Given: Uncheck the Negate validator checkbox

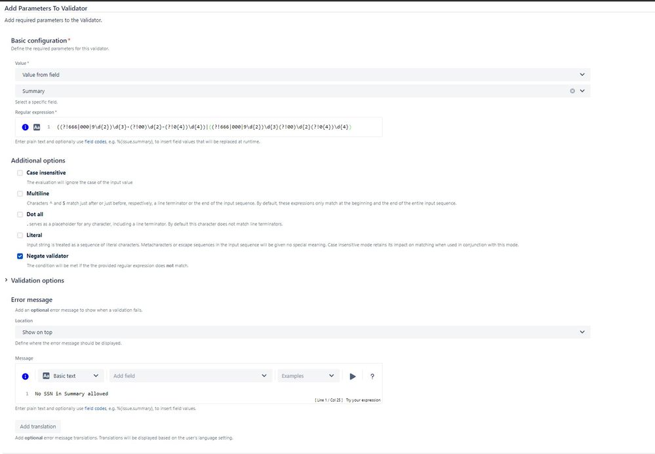Looking at the screenshot, I should click(20, 256).
